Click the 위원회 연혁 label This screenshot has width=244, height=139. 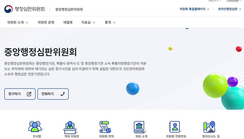pos(107,136)
